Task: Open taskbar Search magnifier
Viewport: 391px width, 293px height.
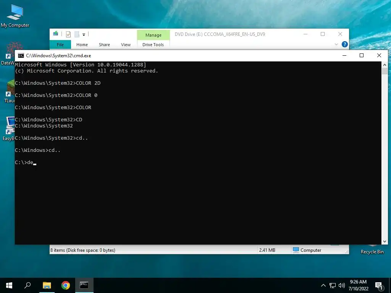Action: tap(27, 285)
